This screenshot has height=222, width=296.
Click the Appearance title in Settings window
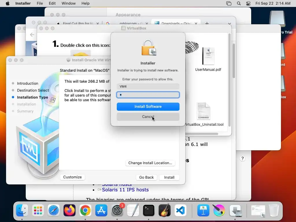[x=128, y=15]
